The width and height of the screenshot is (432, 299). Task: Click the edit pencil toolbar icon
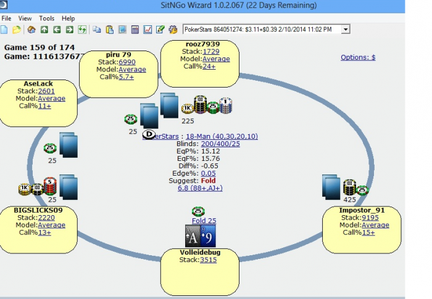(160, 30)
